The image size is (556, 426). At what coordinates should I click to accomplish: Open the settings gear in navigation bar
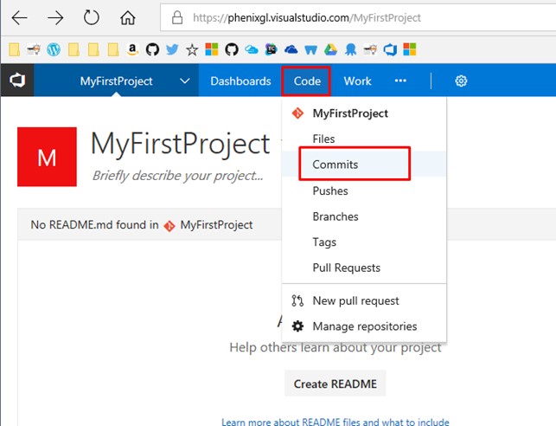pos(461,81)
